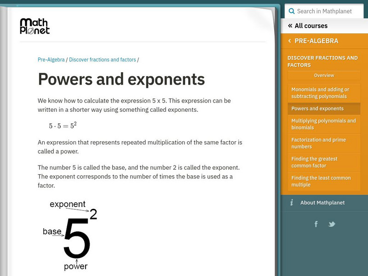The width and height of the screenshot is (368, 276).
Task: Collapse the PRE-ALGEBRA section chevron
Action: pyautogui.click(x=290, y=41)
